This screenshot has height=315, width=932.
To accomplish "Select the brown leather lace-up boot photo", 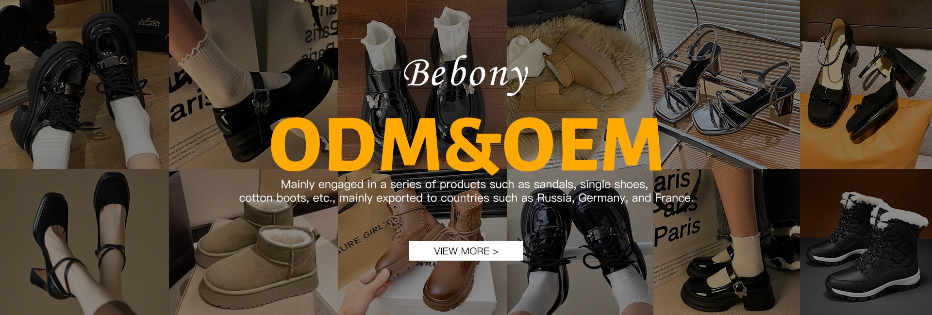I will pos(422,242).
